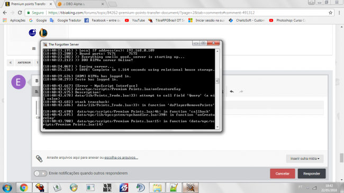Open the green chart with pencil taskbar icon
The image size is (344, 193).
tap(174, 188)
